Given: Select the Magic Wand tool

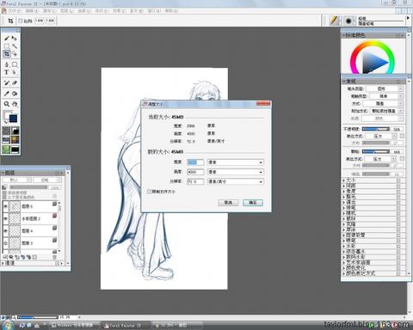Looking at the screenshot, I should [15, 46].
